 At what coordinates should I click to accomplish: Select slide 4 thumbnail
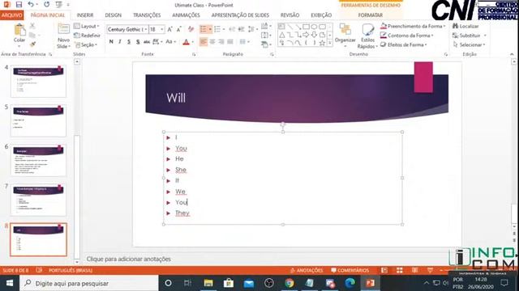38,81
